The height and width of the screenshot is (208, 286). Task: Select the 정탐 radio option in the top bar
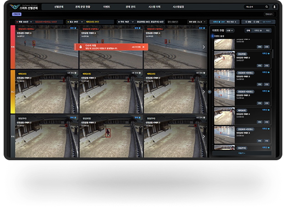249,21
